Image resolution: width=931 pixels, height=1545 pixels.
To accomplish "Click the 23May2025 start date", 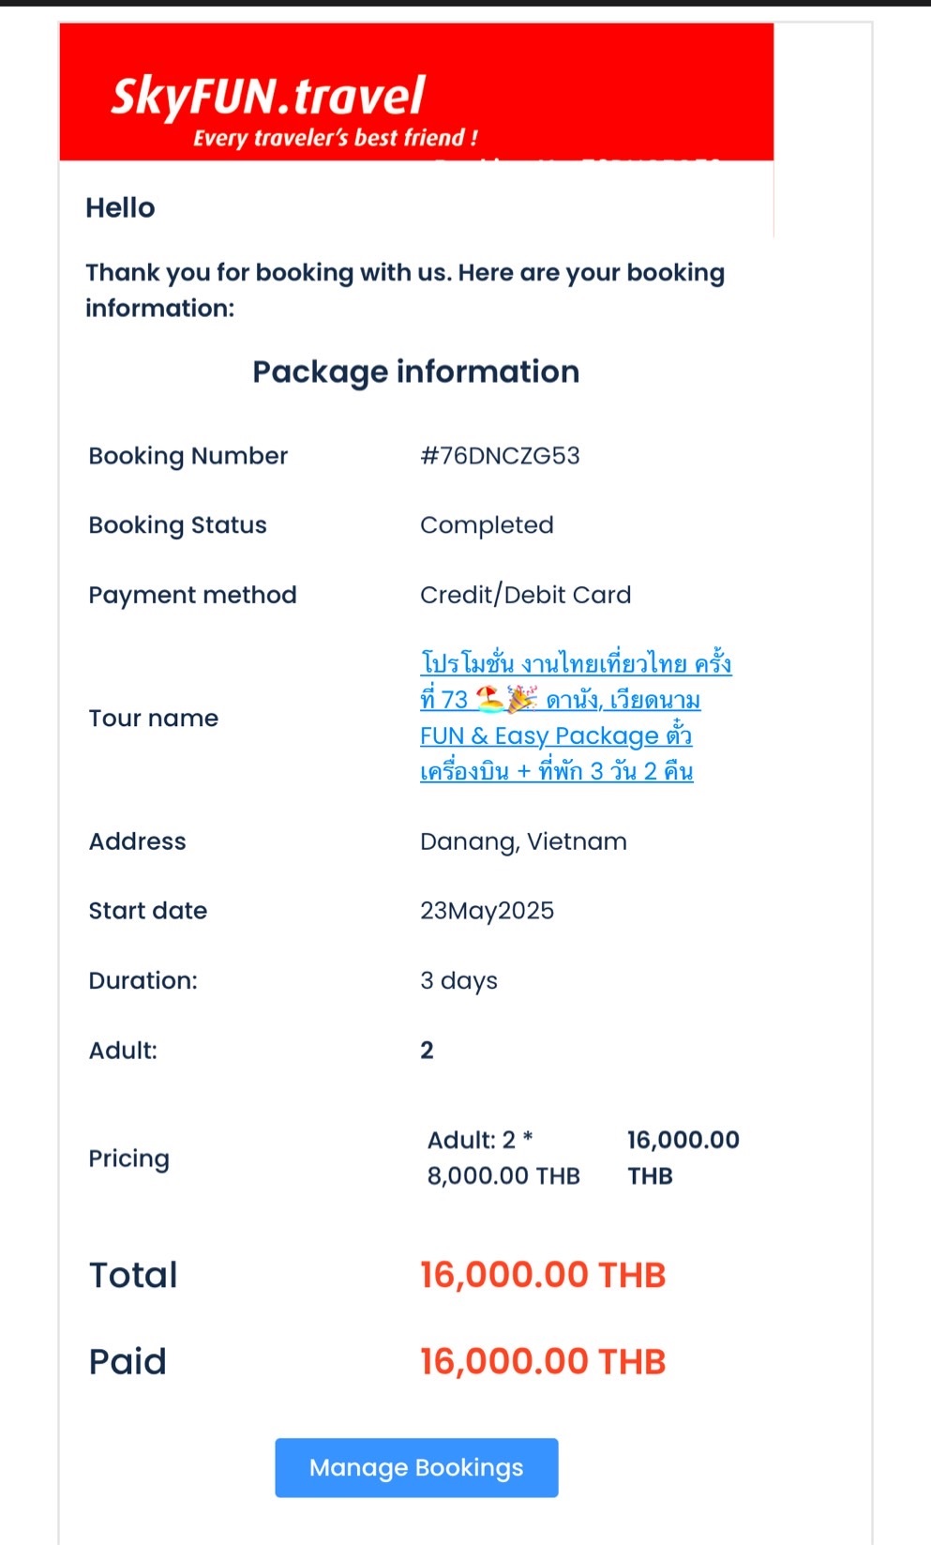I will [487, 911].
